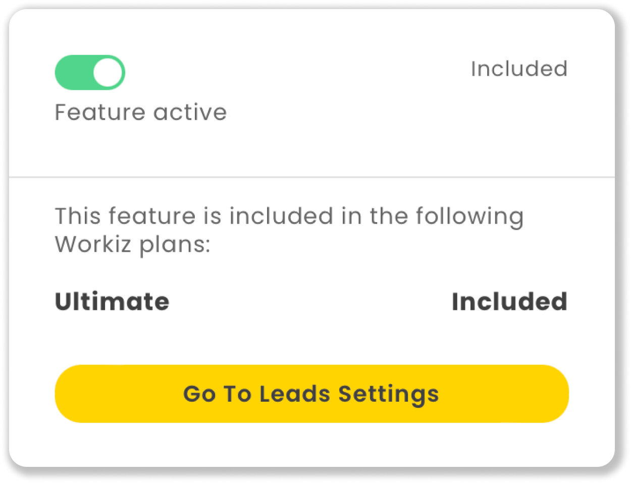Click the plan inclusion heading sentence
Image resolution: width=631 pixels, height=483 pixels.
coord(289,230)
